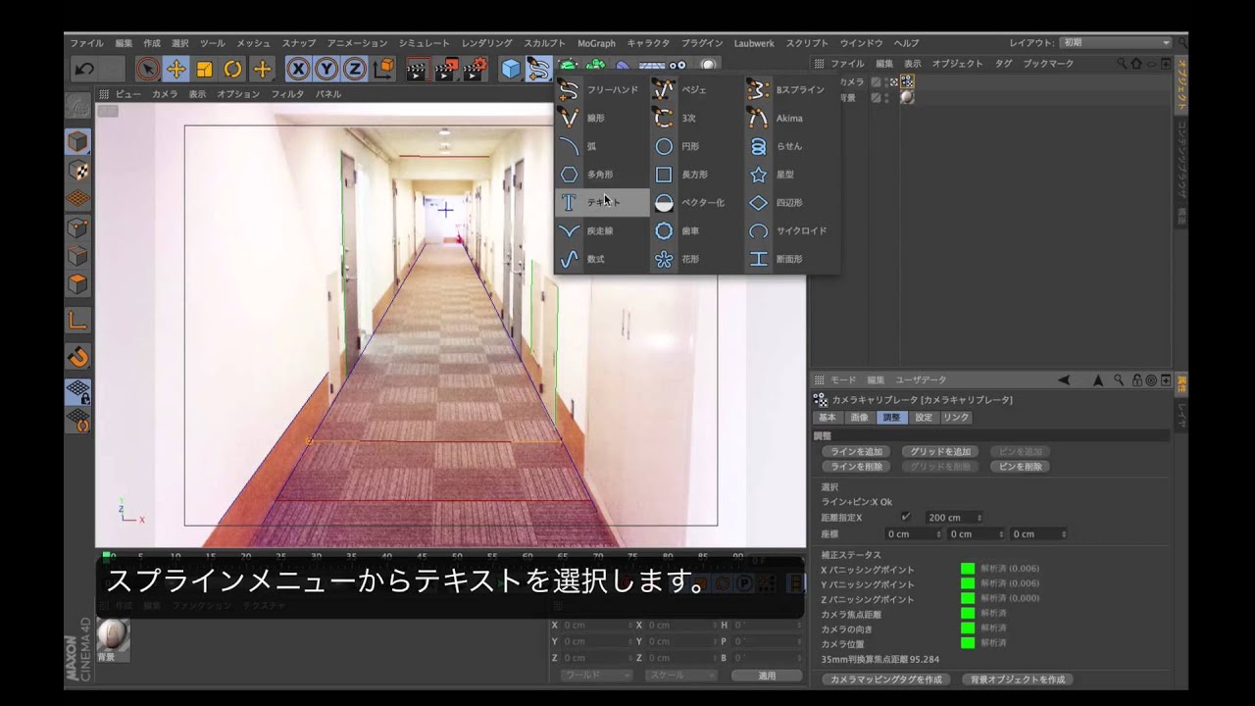This screenshot has height=706, width=1255.
Task: Click the ラインを削除 button
Action: [x=856, y=467]
